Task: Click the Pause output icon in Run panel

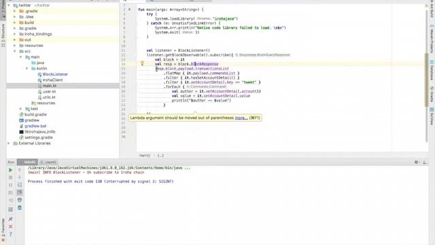Action: (11, 184)
